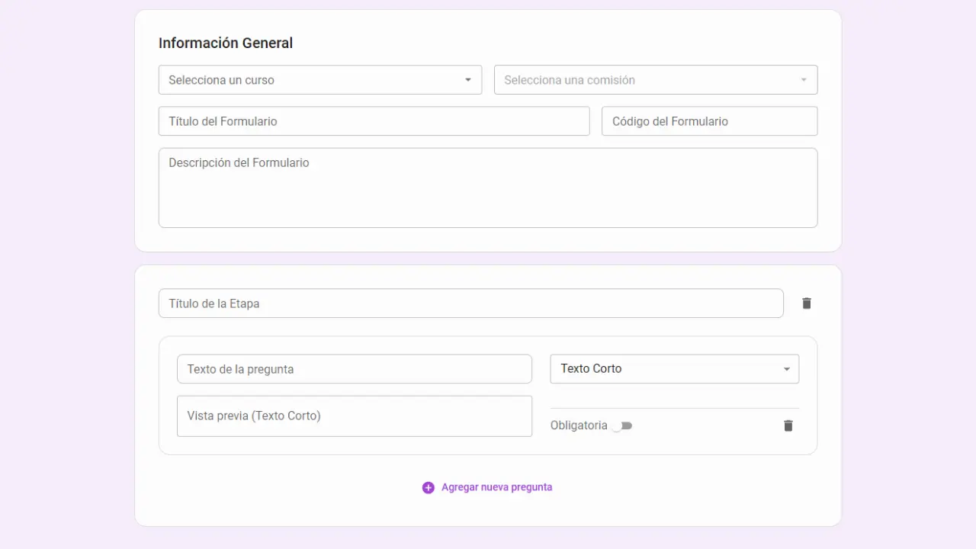Screen dimensions: 976x549
Task: Focus the Título de la Etapa field
Action: (x=471, y=303)
